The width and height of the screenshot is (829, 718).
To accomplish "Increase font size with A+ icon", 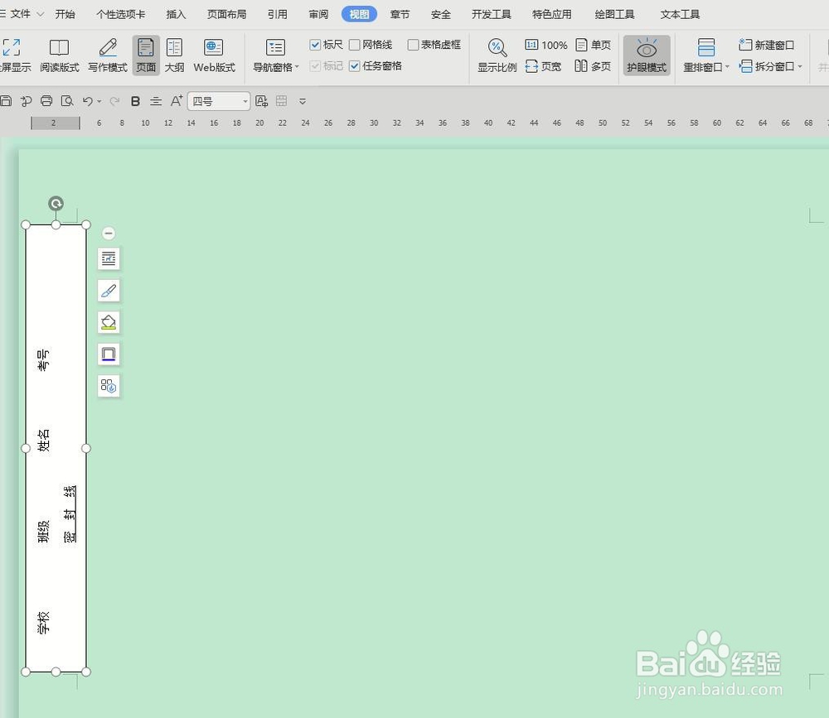I will [x=177, y=101].
